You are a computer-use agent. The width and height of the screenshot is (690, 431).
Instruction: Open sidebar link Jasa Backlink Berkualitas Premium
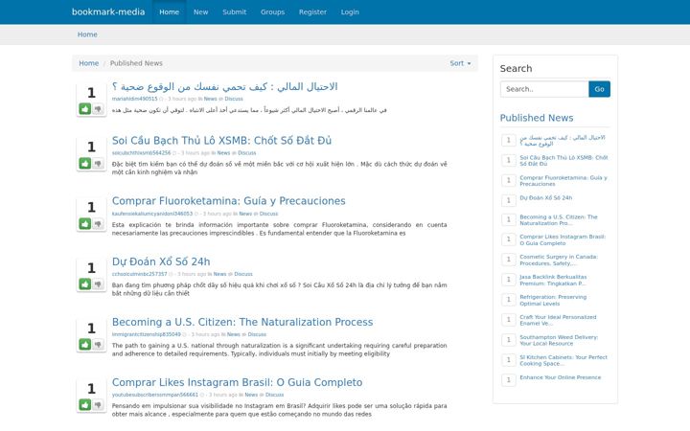553,280
